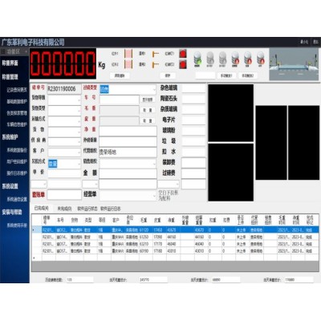Click into the 车号 input field
Viewport: 321px width, 321px height.
[x=120, y=100]
